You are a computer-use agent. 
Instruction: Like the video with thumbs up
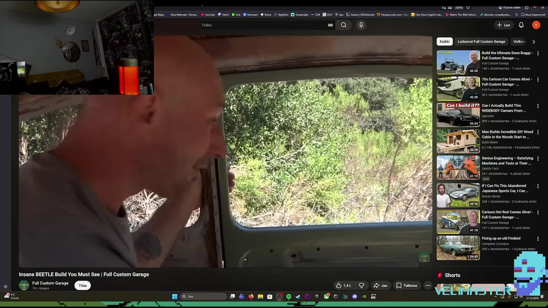(344, 285)
